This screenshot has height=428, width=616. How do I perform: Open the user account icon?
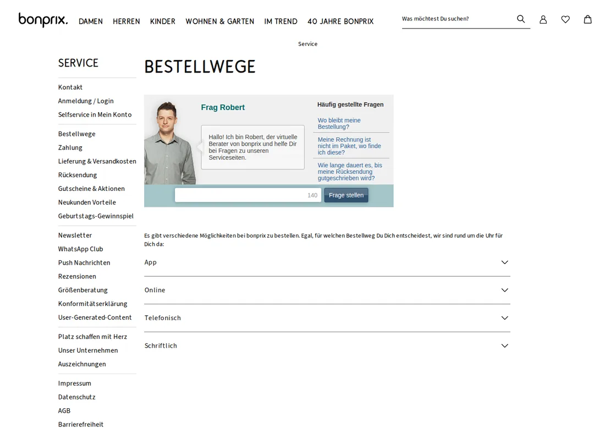tap(543, 19)
